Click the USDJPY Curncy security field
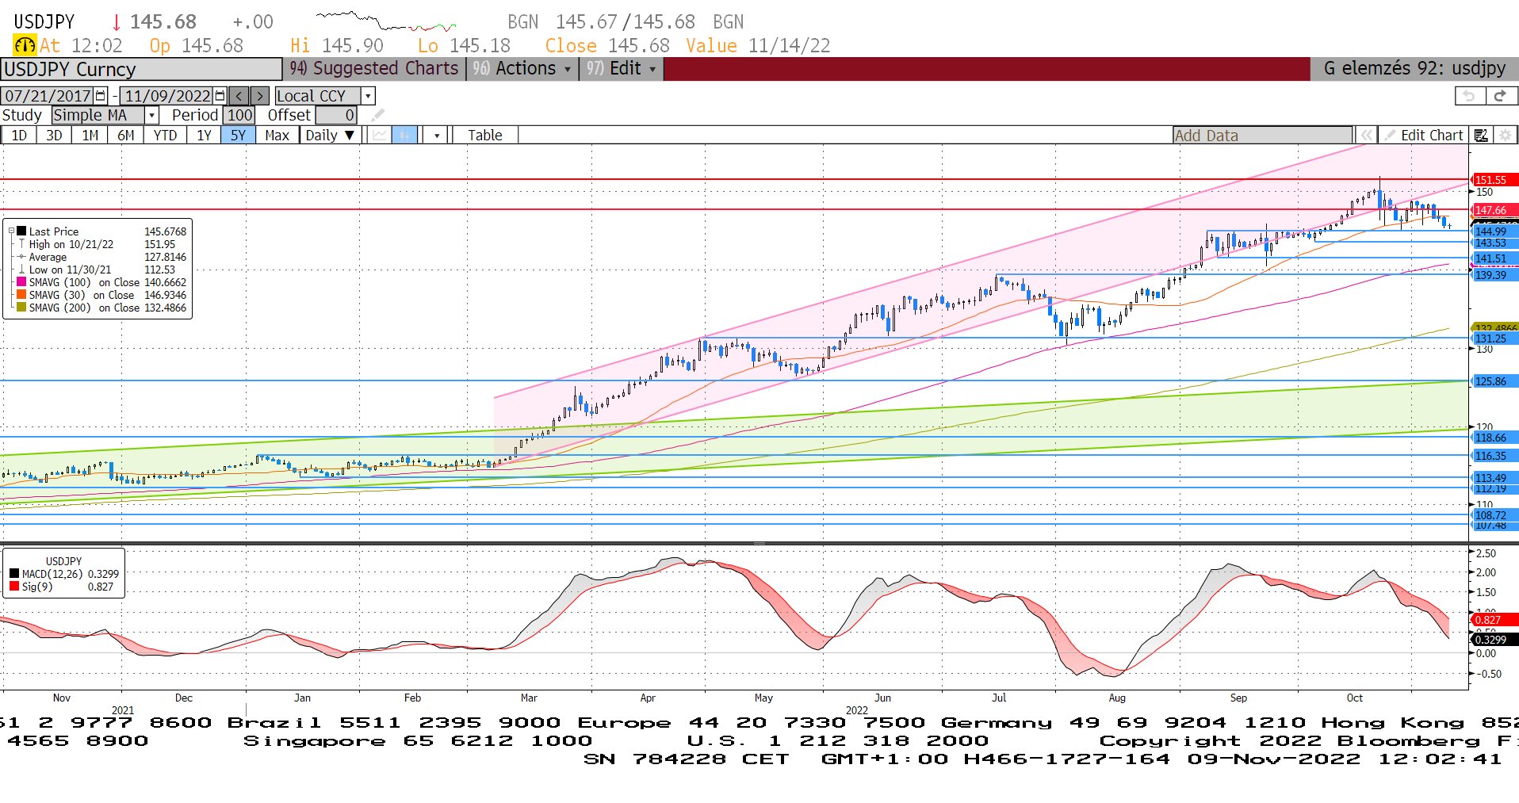 [x=141, y=69]
